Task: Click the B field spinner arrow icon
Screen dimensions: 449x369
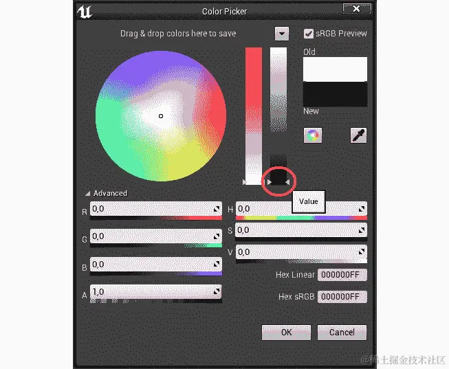Action: (x=217, y=265)
